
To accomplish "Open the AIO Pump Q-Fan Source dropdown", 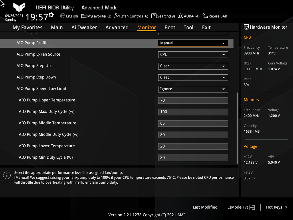I will pyautogui.click(x=193, y=54).
